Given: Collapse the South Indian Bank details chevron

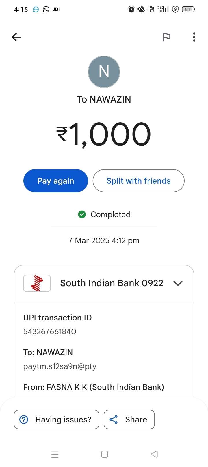Looking at the screenshot, I should (178, 283).
